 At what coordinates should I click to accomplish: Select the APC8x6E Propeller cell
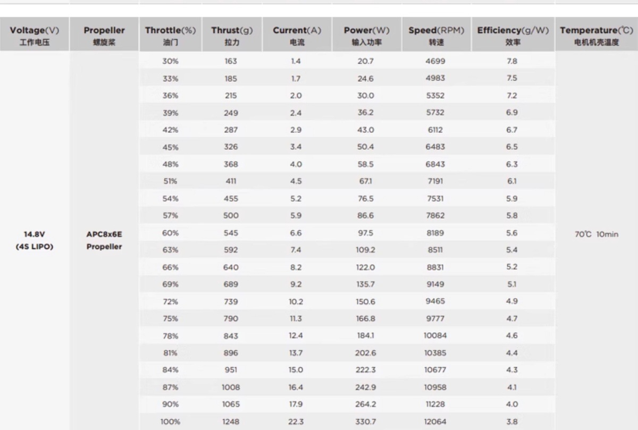pyautogui.click(x=104, y=240)
